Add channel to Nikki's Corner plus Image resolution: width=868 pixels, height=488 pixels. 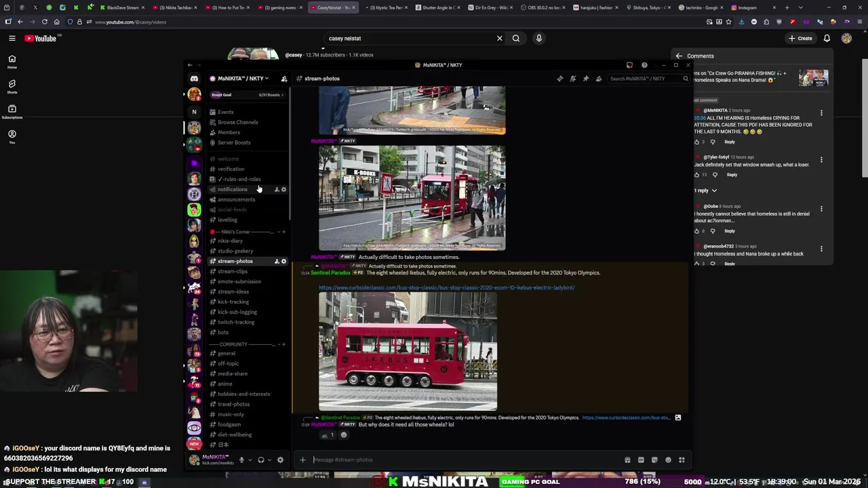pyautogui.click(x=283, y=232)
